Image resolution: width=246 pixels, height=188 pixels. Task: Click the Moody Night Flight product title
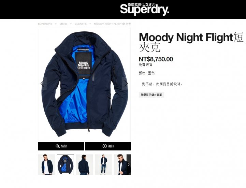191,42
